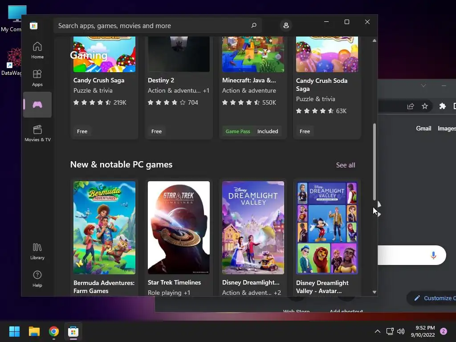Open volume speaker tray icon
The width and height of the screenshot is (456, 342).
(x=401, y=331)
